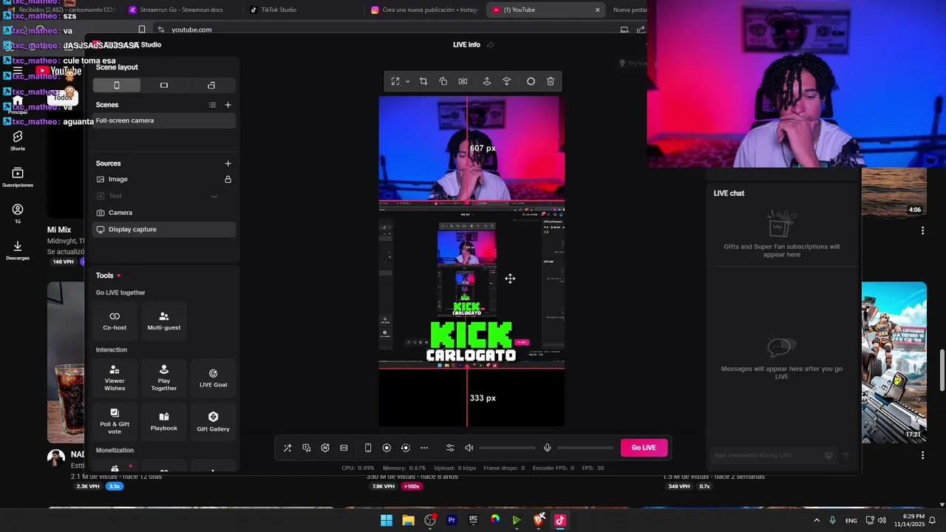Open Viewer Wishes
This screenshot has width=946, height=532.
[115, 378]
